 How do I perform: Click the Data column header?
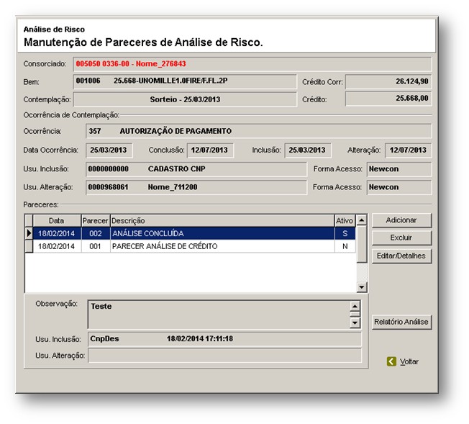point(57,221)
